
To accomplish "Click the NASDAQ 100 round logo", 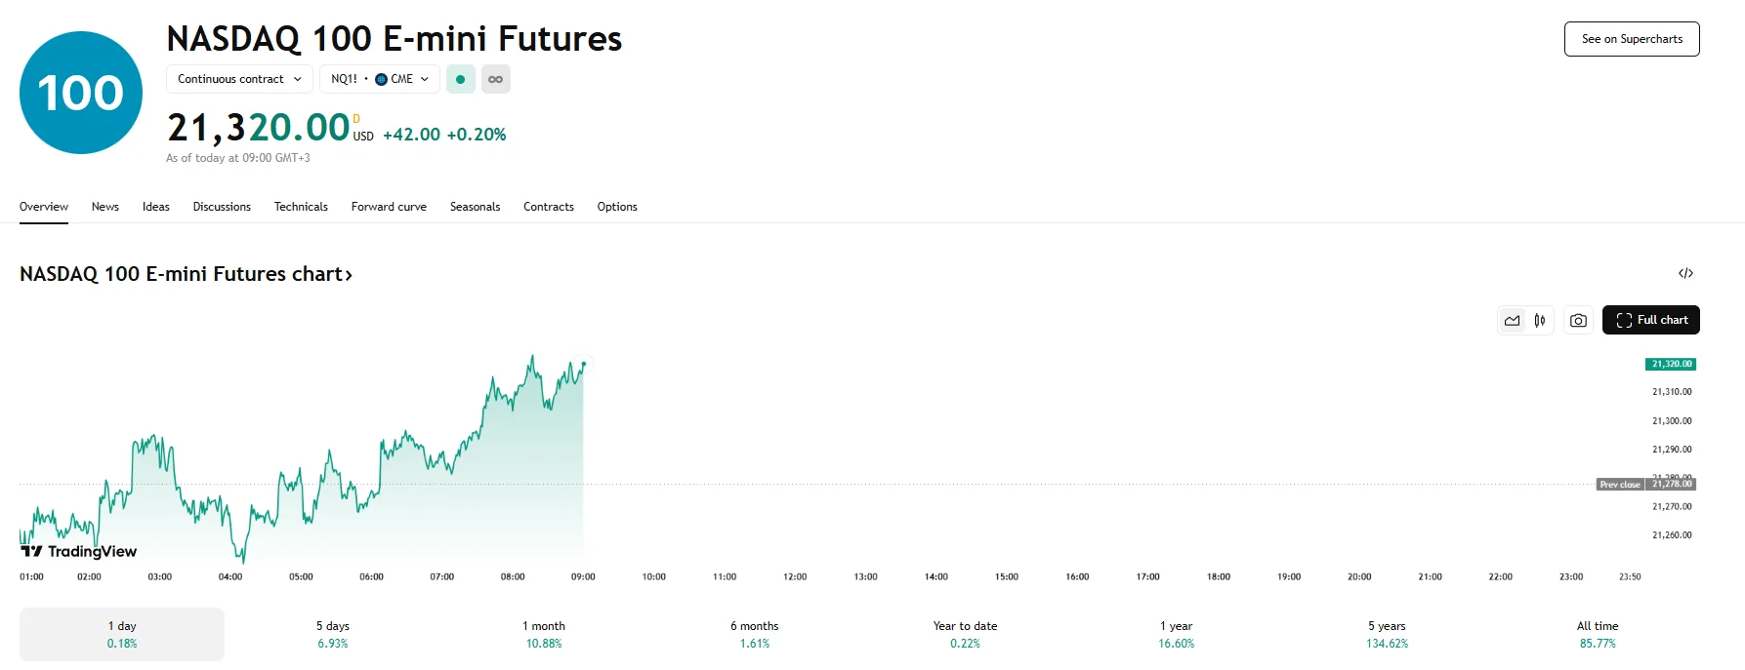I will tap(81, 93).
